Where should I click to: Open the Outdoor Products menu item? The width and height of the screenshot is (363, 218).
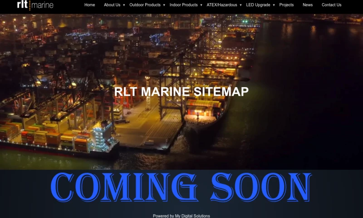(x=145, y=5)
